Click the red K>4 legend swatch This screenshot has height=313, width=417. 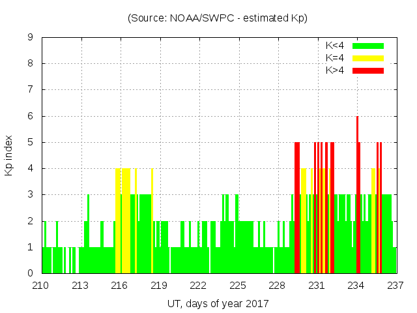(x=368, y=70)
